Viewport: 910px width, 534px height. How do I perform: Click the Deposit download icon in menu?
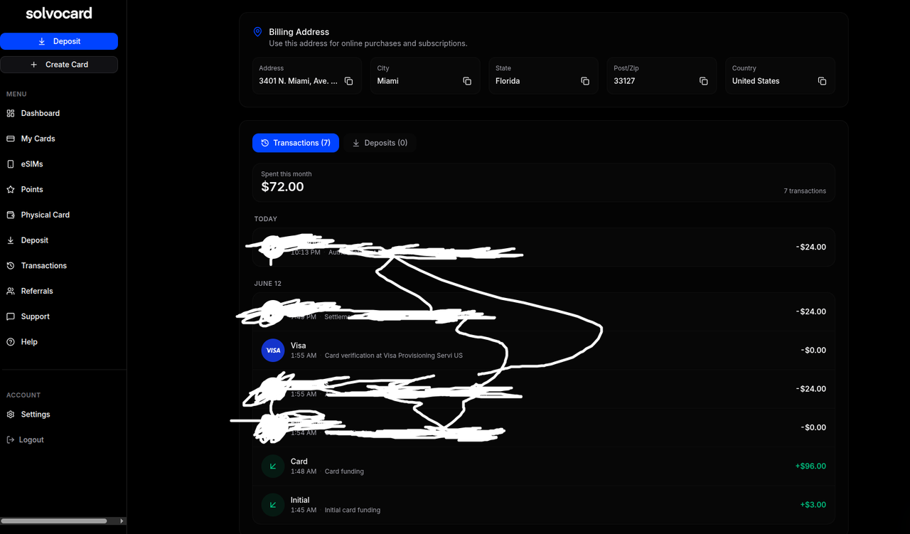(x=11, y=240)
